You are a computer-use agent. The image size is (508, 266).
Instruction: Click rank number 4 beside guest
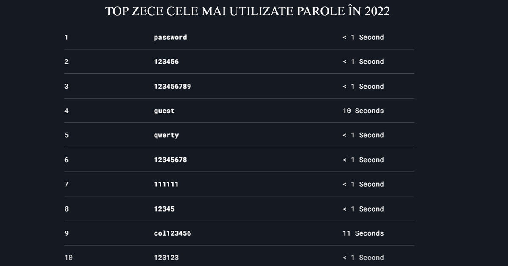[66, 111]
